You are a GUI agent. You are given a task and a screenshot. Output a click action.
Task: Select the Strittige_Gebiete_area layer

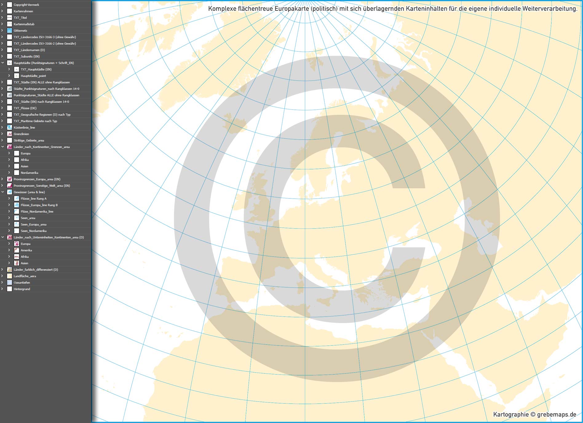(29, 140)
